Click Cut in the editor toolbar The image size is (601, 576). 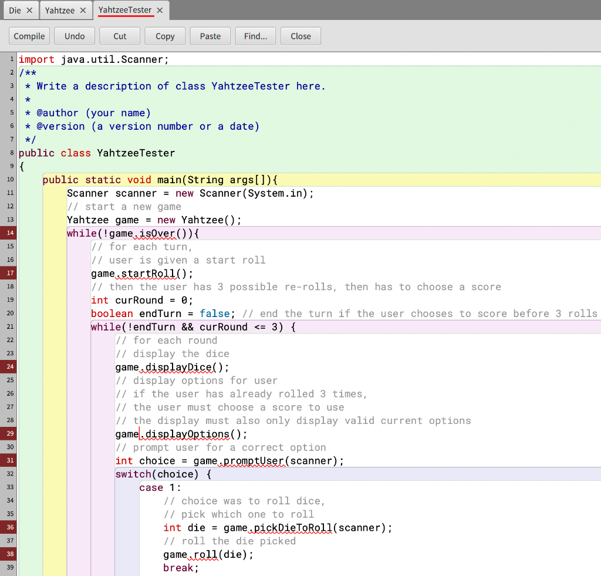(120, 36)
